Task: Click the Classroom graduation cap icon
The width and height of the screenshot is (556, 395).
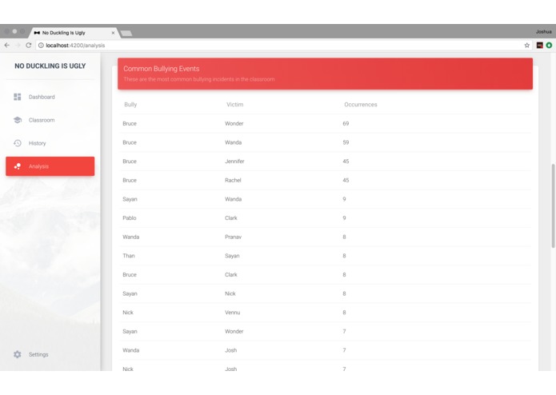Action: point(18,120)
